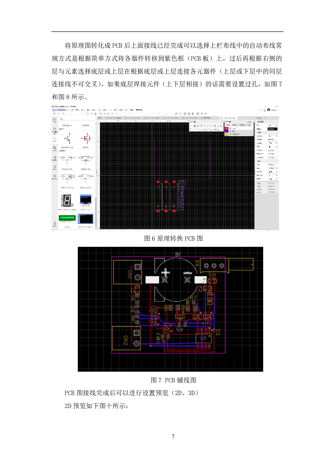Click the black background color field
This screenshot has width=327, height=463.
[273, 129]
